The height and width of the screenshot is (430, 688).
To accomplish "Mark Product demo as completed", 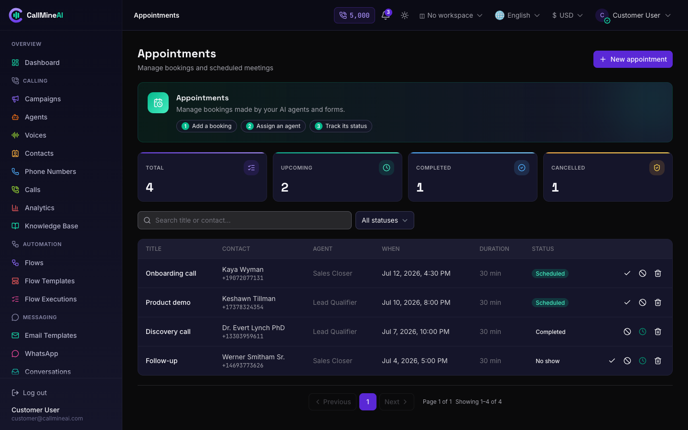I will click(x=627, y=302).
